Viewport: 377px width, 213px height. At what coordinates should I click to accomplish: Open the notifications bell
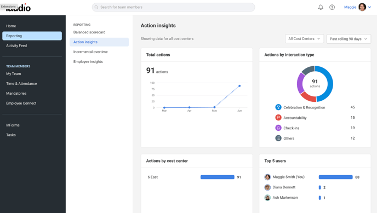tap(321, 7)
